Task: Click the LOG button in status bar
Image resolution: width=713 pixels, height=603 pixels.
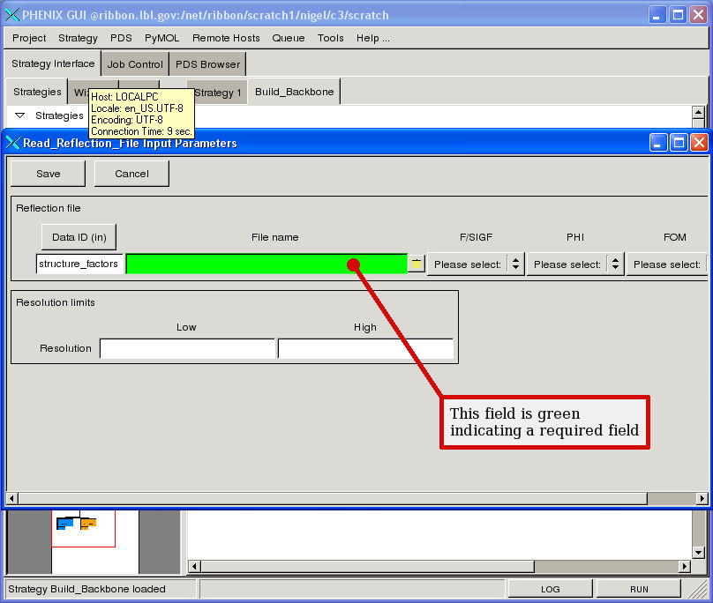Action: coord(550,589)
